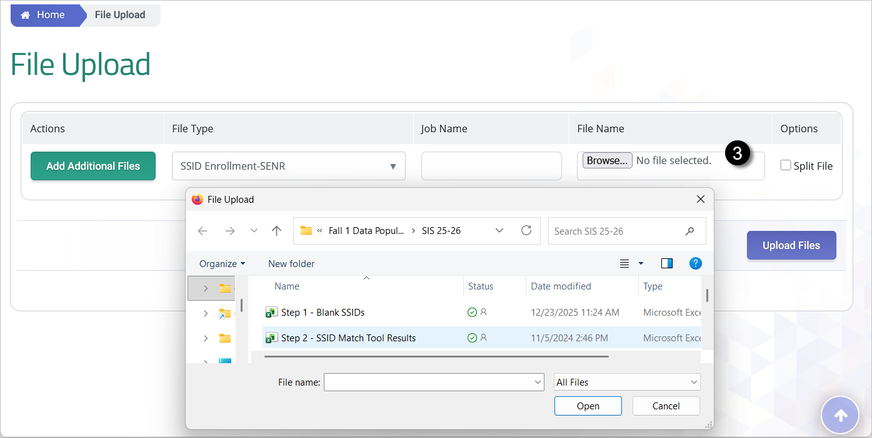Expand the address bar path dropdown
Viewport: 872px width, 438px height.
[499, 230]
